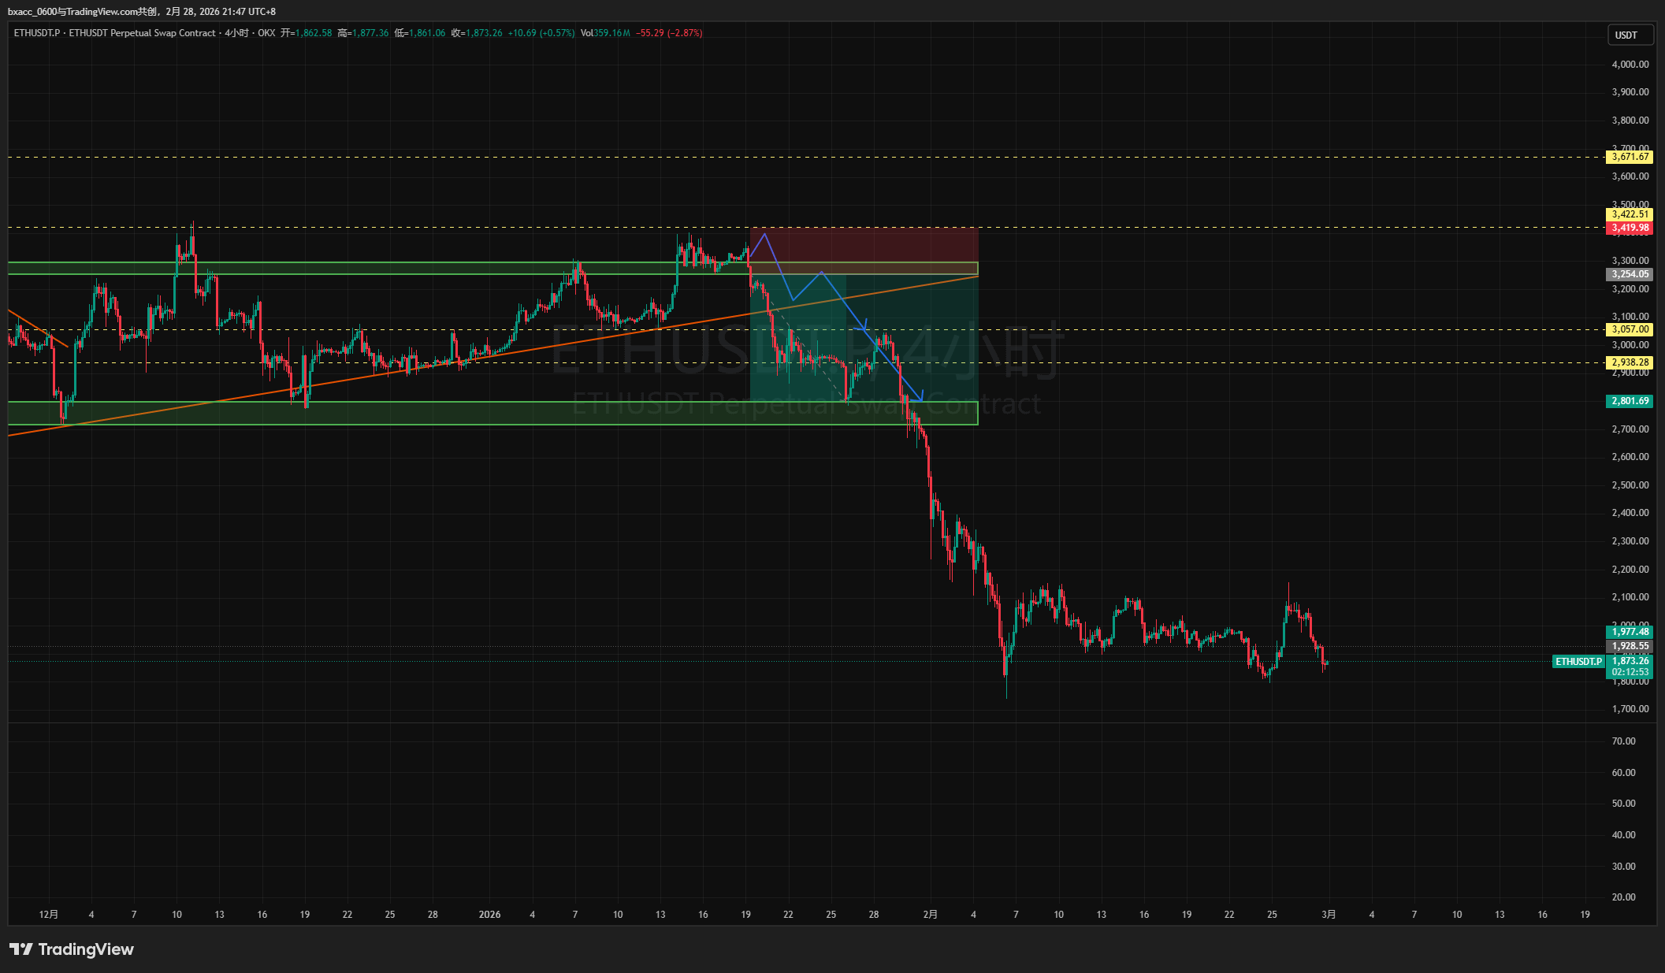Click the 40.00 indicator scale value

[1623, 835]
